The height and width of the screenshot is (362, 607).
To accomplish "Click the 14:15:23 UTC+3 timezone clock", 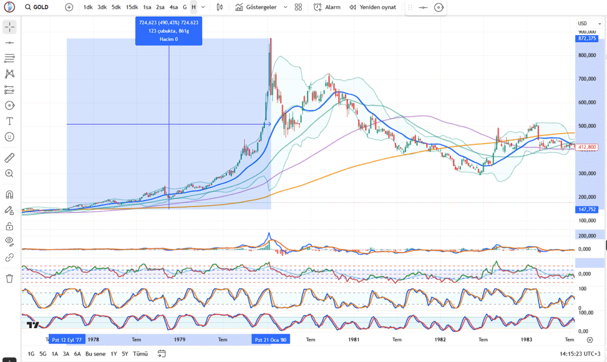I will click(580, 354).
